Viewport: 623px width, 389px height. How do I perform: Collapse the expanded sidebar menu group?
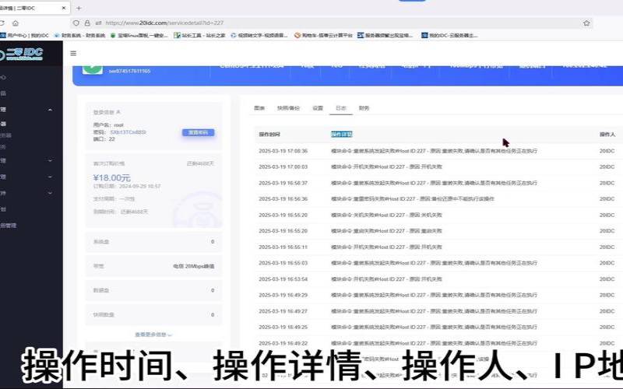[50, 110]
